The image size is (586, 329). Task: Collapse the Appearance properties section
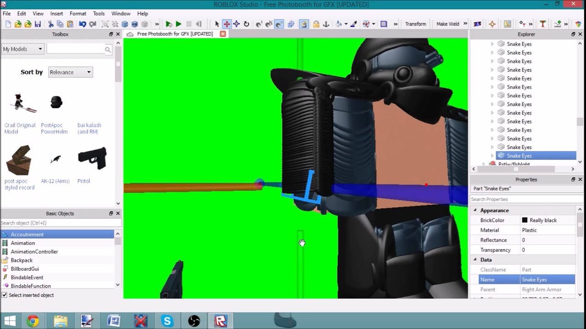(x=475, y=210)
